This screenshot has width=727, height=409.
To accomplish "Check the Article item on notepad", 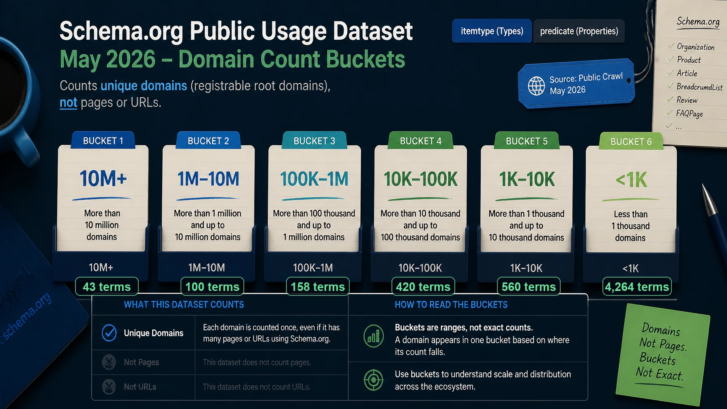I will click(x=683, y=73).
